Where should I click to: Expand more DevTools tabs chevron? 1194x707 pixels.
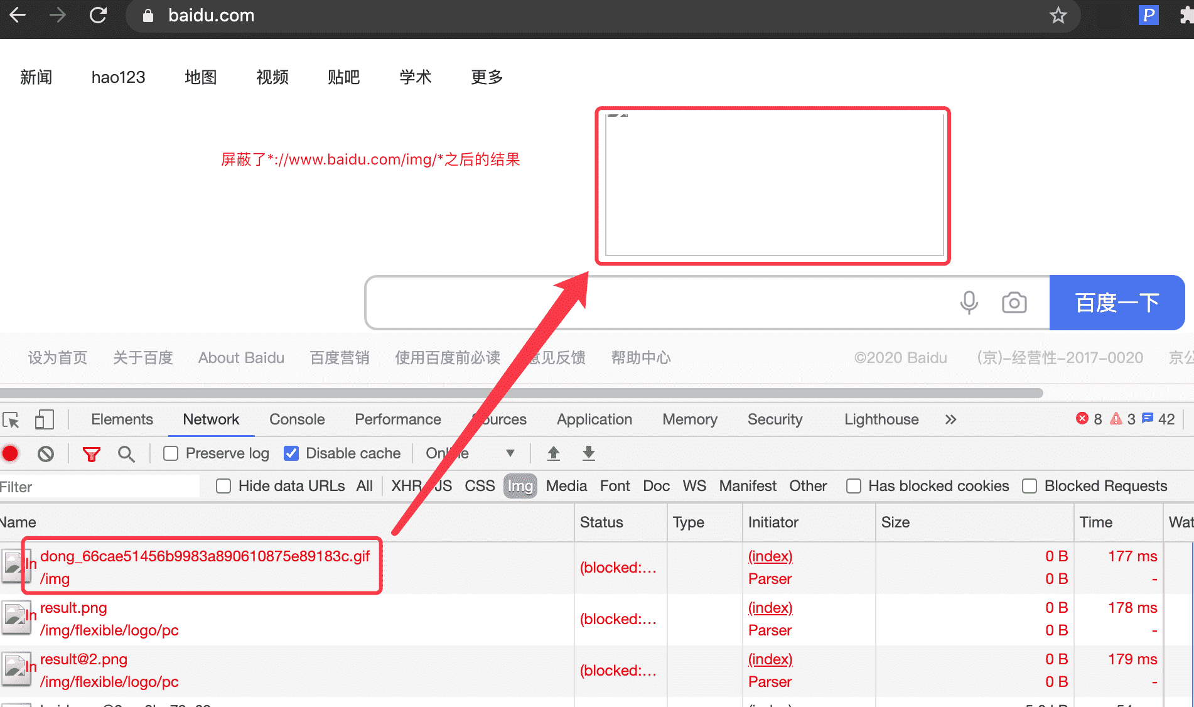[950, 419]
